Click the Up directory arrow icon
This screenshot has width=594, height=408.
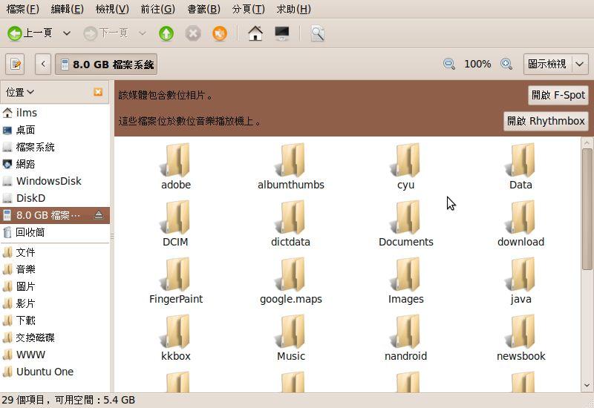166,33
